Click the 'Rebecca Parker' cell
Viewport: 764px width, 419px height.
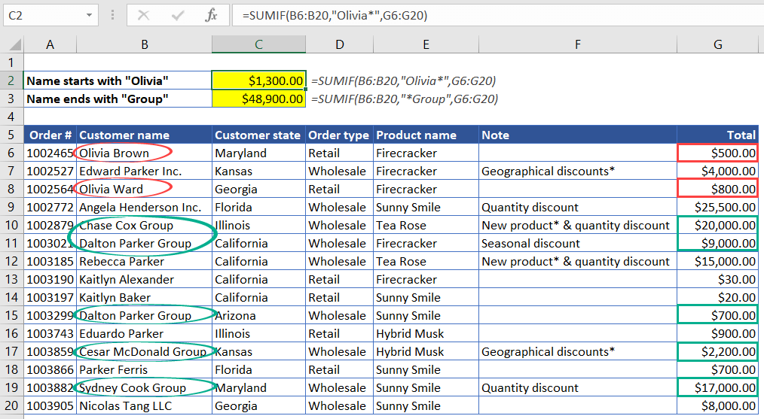coord(144,261)
